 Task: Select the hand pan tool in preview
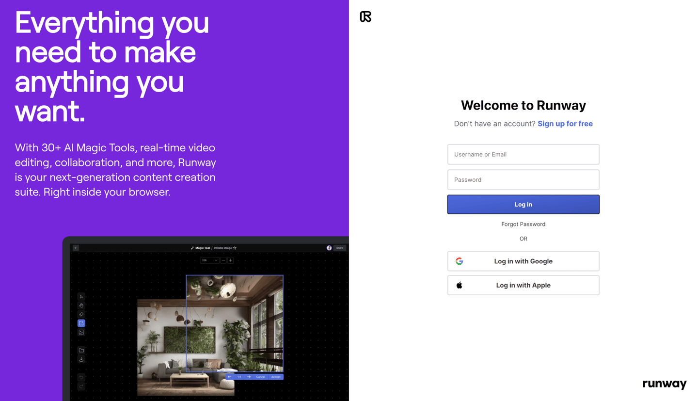point(81,305)
